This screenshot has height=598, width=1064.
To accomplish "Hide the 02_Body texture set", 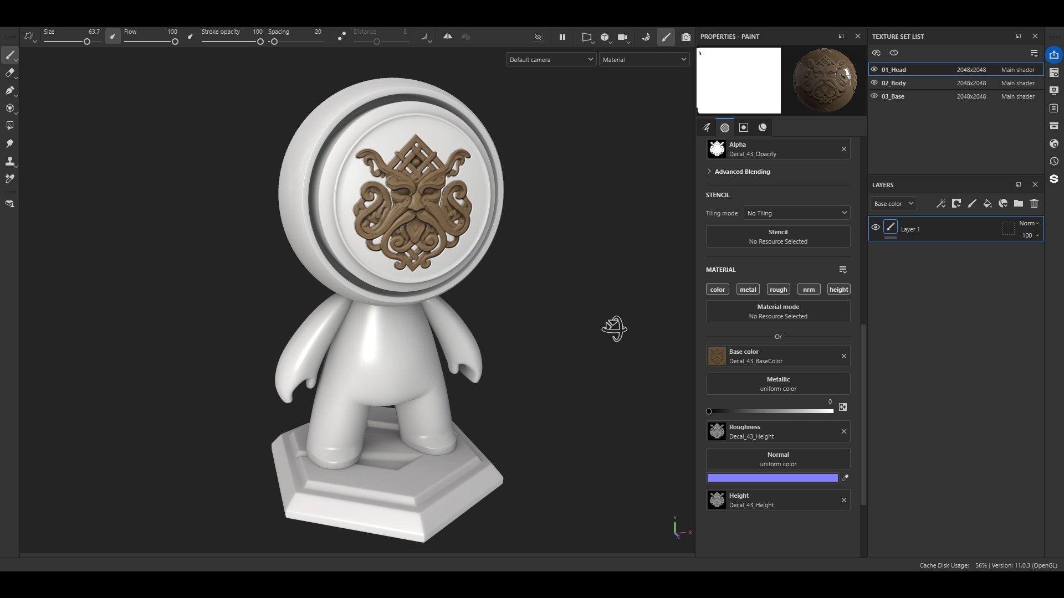I will click(x=874, y=83).
